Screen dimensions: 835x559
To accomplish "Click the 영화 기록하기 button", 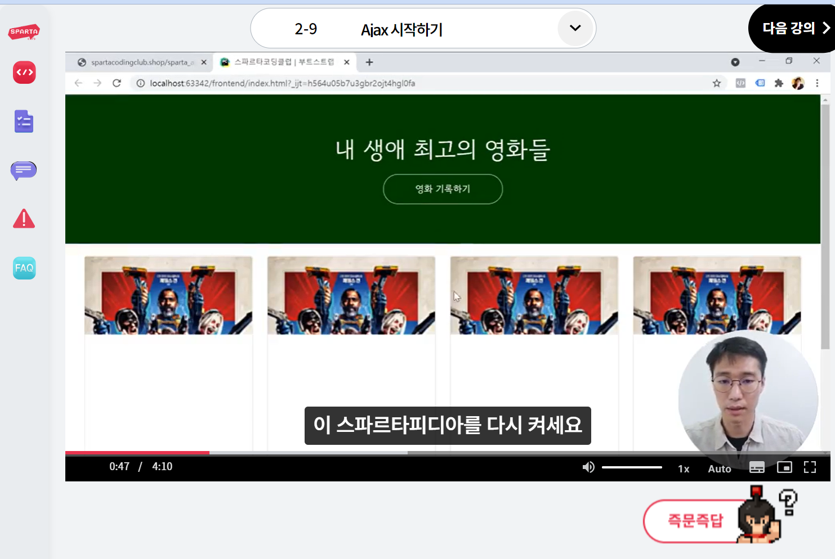I will (443, 189).
